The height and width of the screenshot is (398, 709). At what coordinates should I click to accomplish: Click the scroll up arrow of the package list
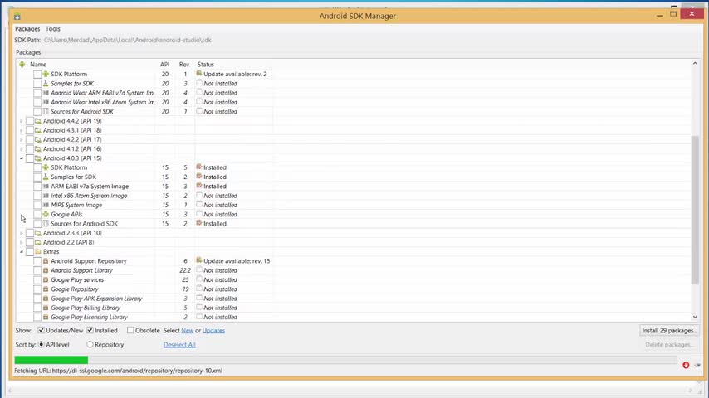pos(695,64)
